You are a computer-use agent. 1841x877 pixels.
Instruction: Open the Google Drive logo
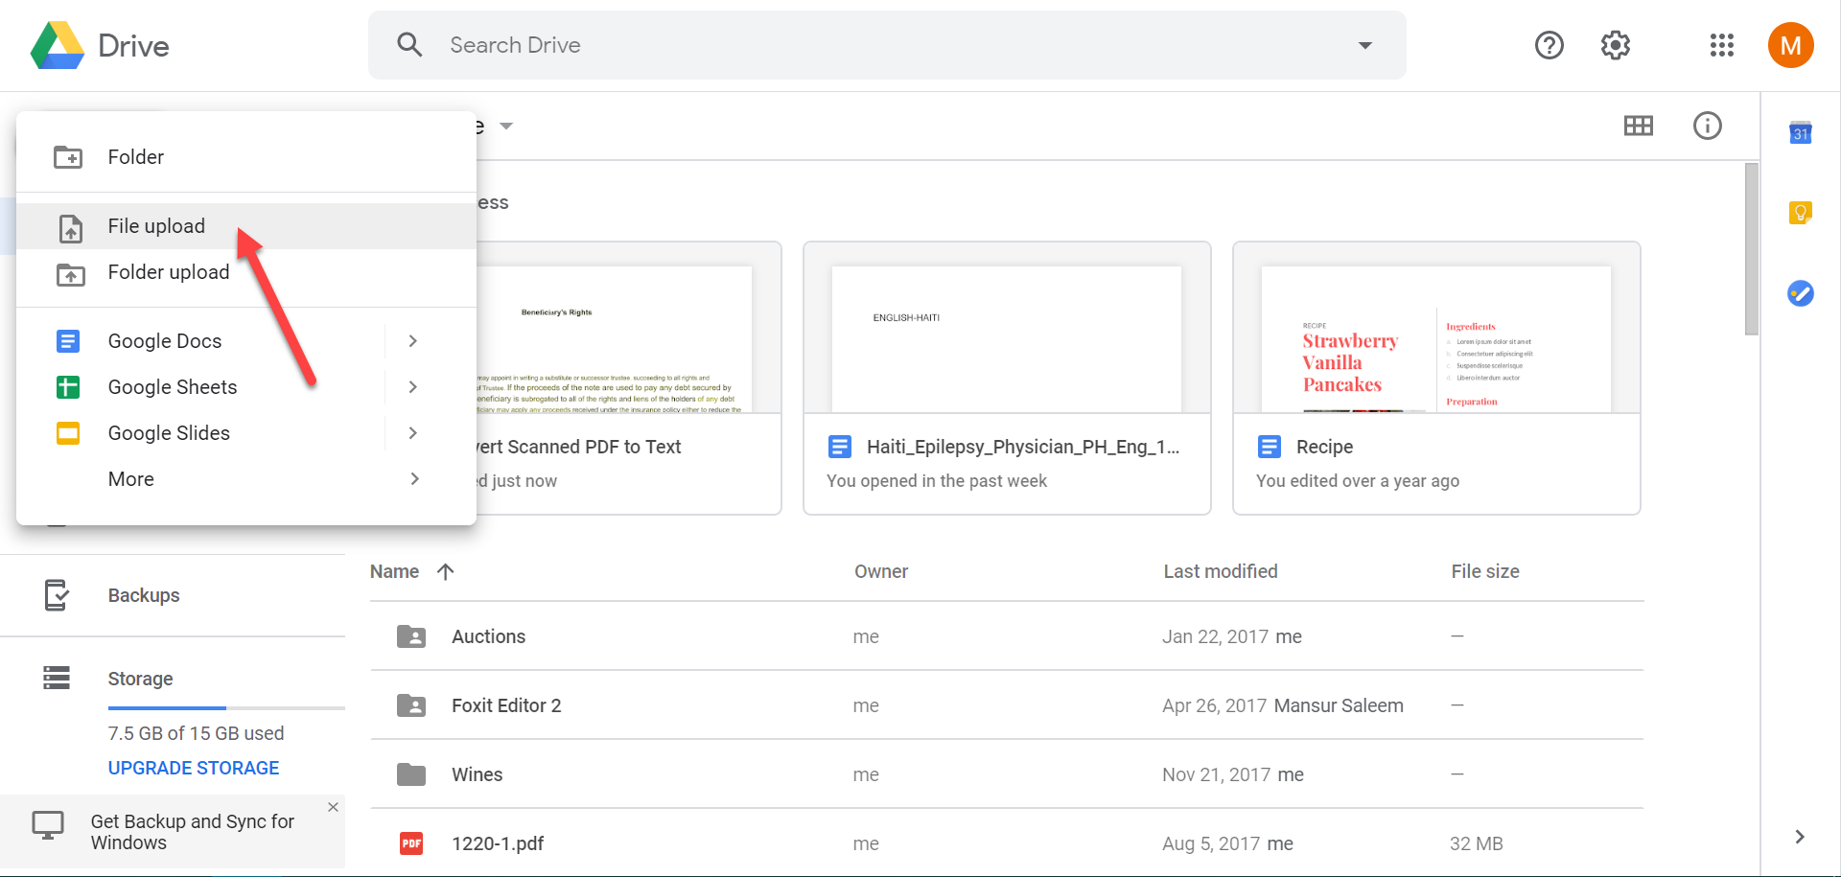point(58,45)
